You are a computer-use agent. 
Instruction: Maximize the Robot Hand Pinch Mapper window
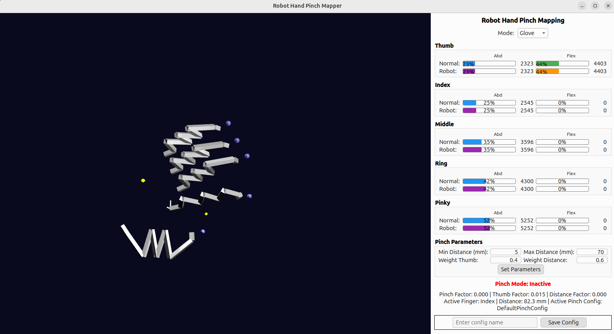click(x=595, y=6)
